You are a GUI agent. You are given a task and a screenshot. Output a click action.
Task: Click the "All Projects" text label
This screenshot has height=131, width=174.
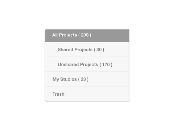(65, 35)
